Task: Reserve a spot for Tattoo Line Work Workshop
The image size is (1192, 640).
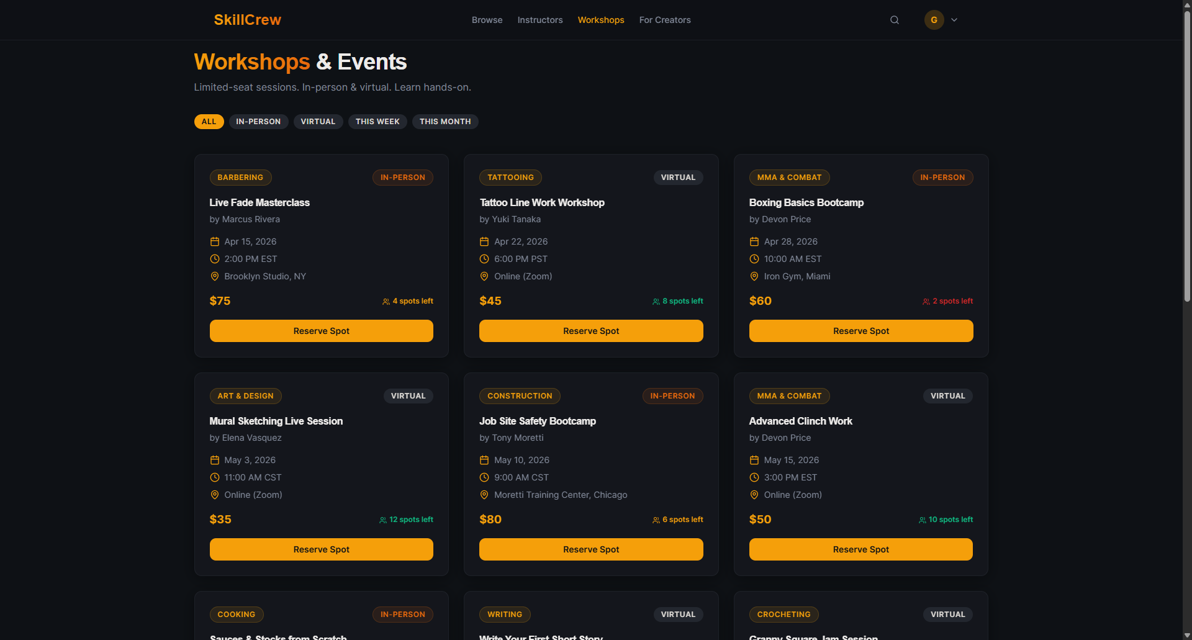Action: click(591, 331)
